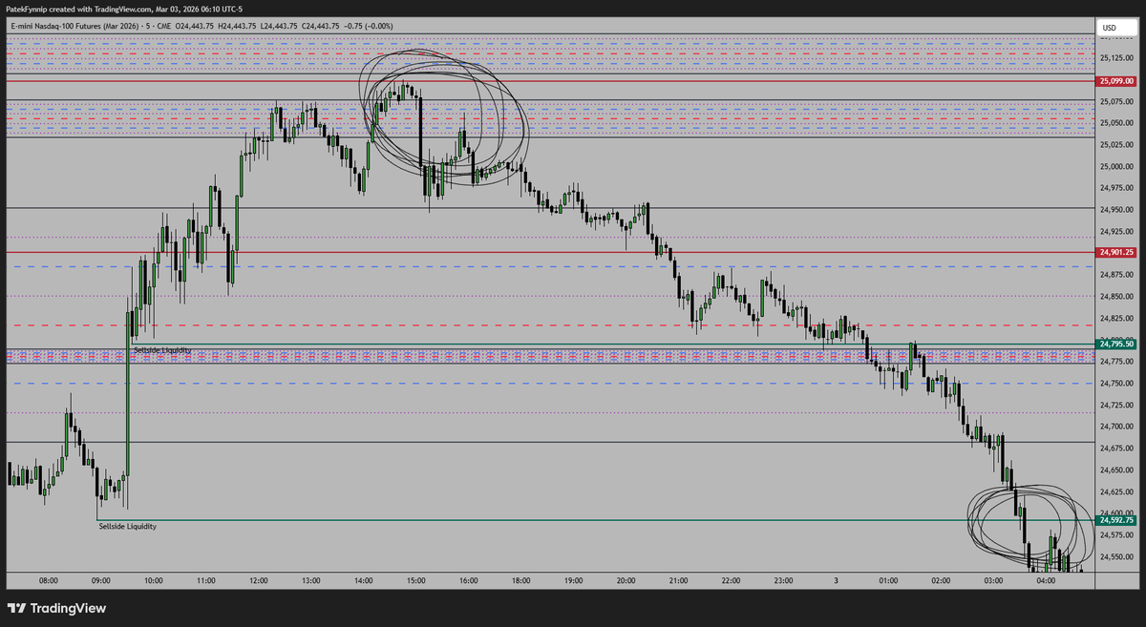Click the date marker 3 on time axis

coord(836,580)
